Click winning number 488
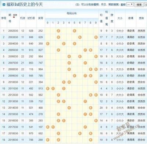Screen dimensions: 147x144 point(40,108)
